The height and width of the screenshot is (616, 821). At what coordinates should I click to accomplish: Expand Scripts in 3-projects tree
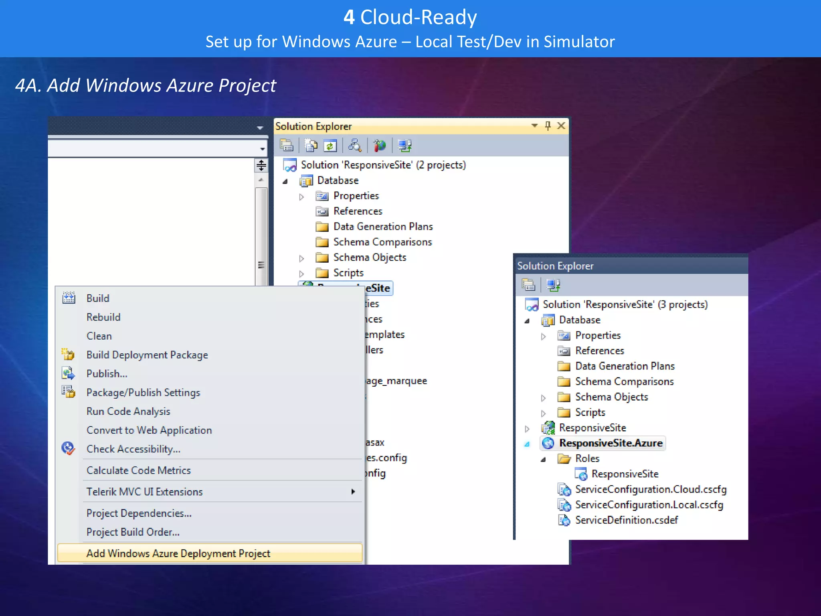[543, 413]
